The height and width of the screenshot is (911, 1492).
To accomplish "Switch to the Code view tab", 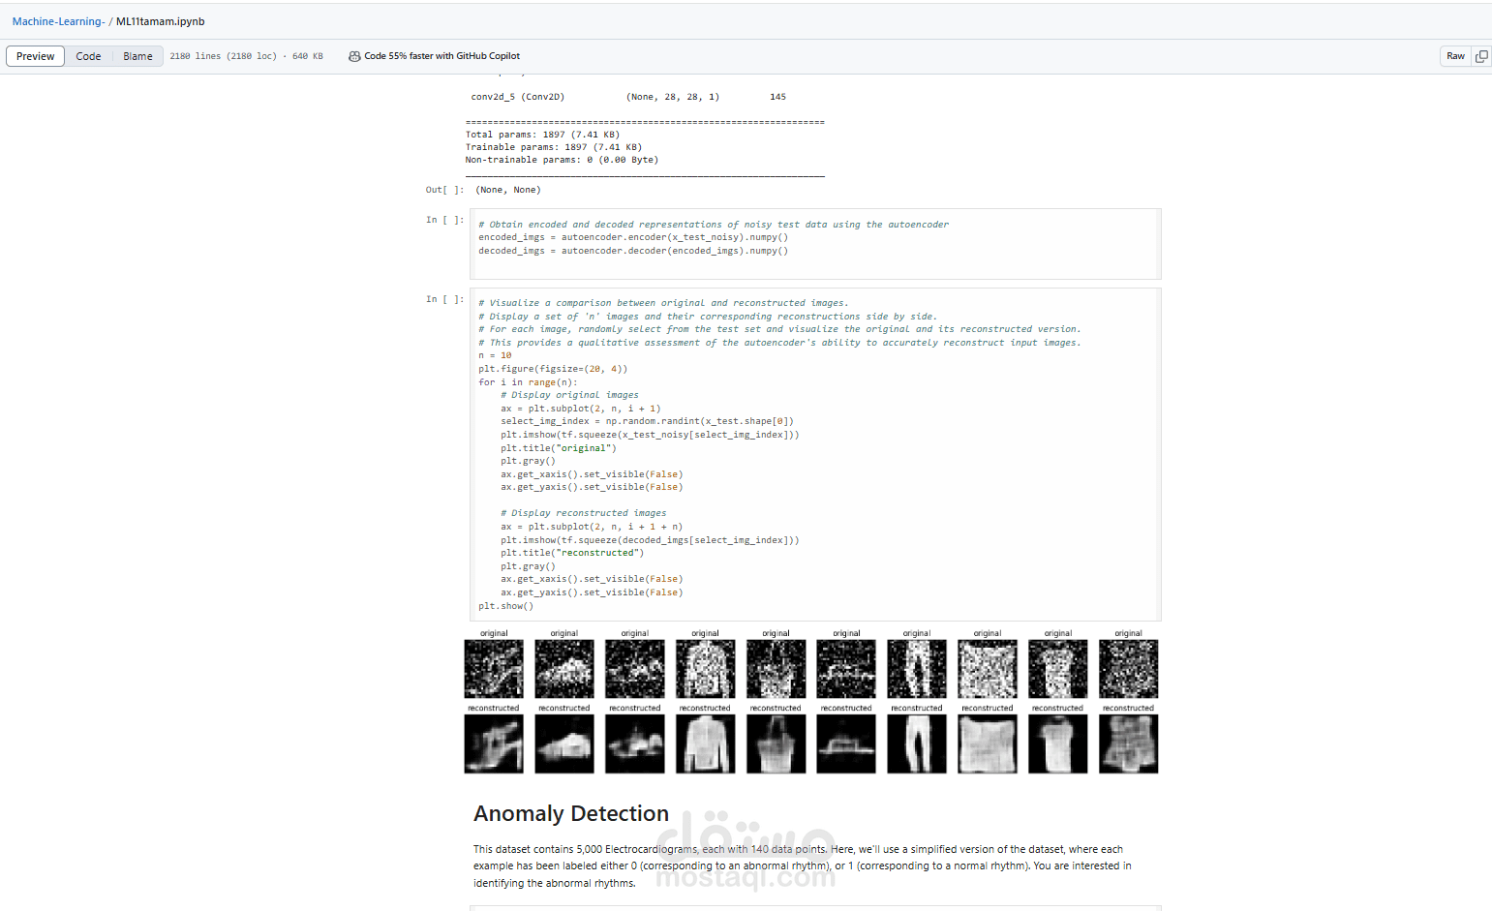I will point(88,55).
